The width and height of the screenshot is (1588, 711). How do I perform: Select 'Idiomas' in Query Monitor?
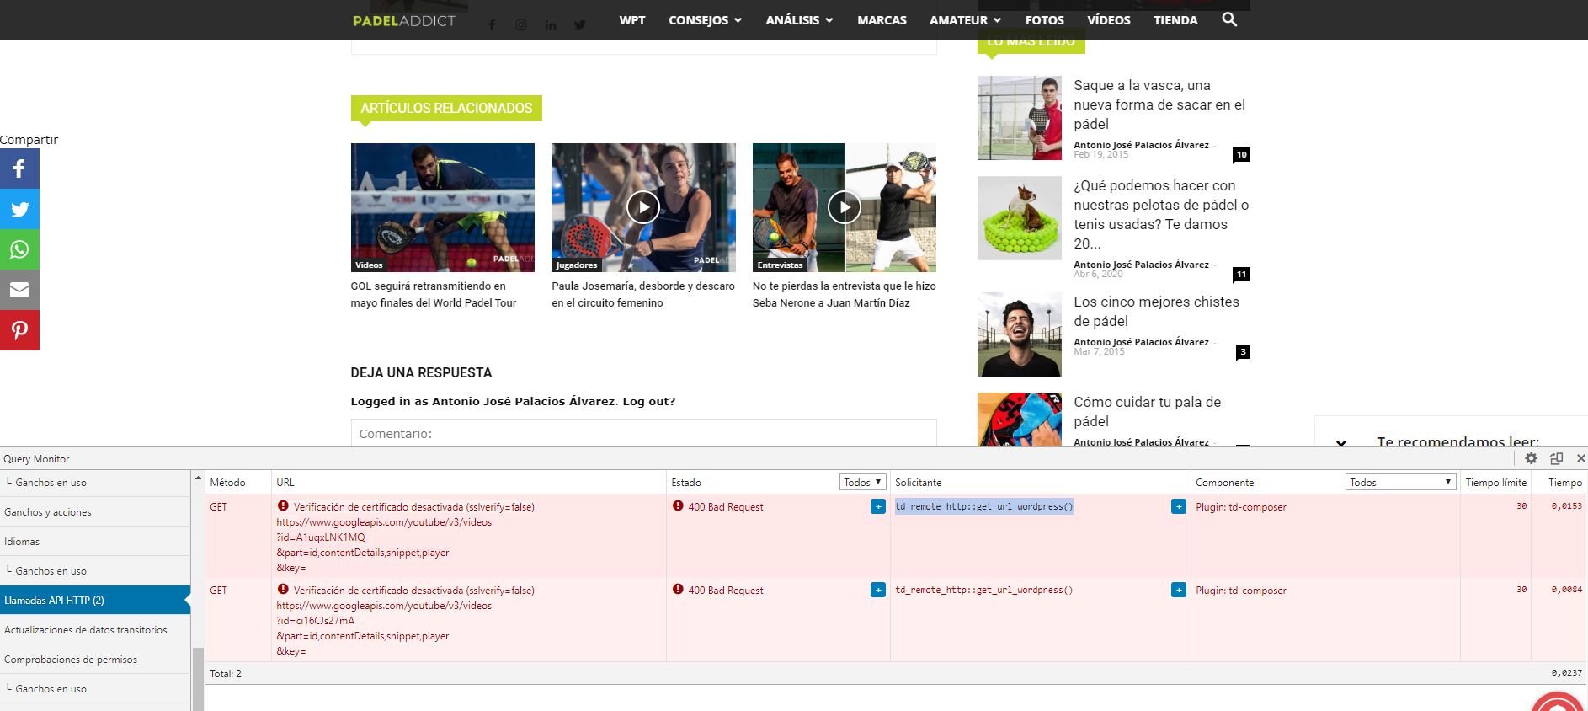click(95, 541)
